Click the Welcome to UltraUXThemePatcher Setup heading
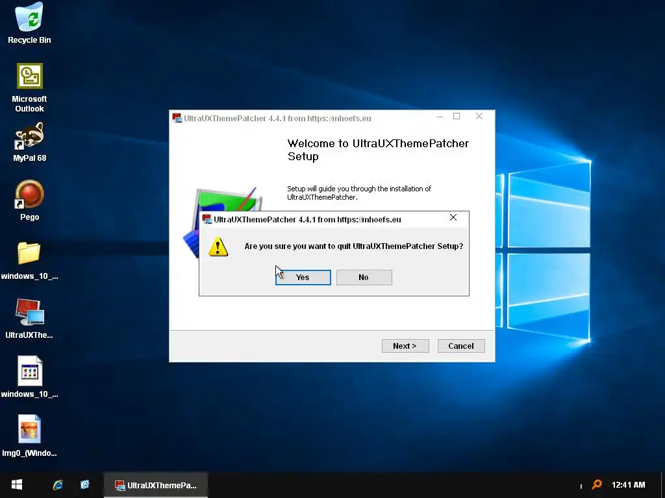 [x=378, y=150]
